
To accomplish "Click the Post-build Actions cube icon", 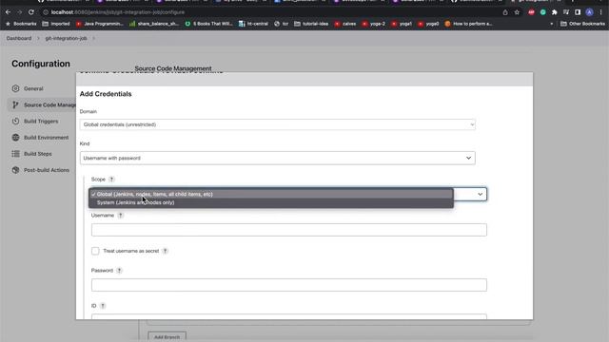I will tap(15, 170).
